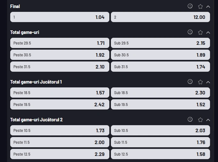Select Final outcome 1 at 1.04
The width and height of the screenshot is (218, 162).
(60, 17)
